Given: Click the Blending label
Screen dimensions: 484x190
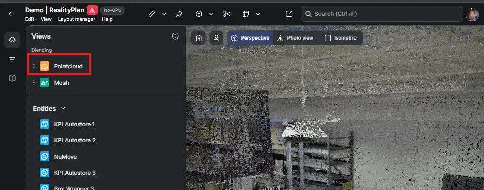Looking at the screenshot, I should click(x=42, y=50).
